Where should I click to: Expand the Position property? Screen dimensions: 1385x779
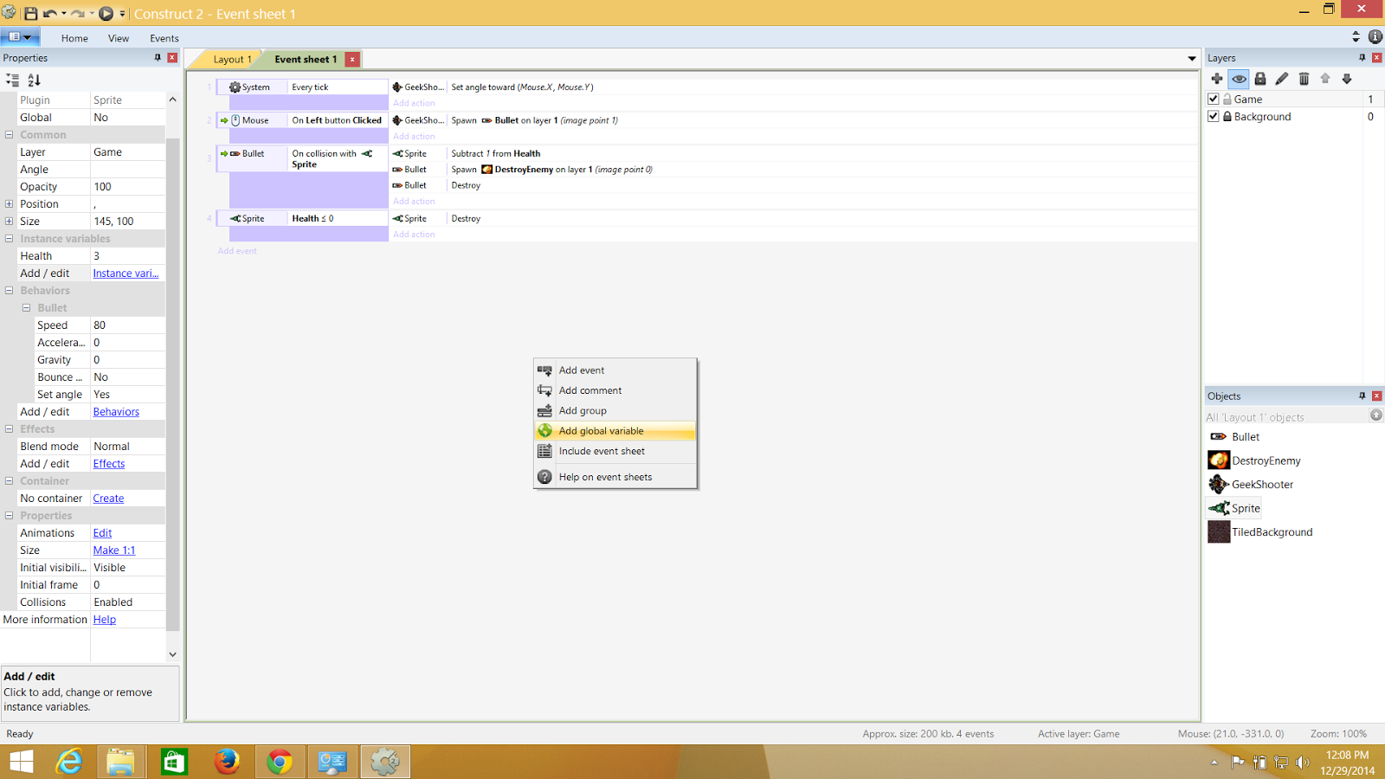point(9,204)
